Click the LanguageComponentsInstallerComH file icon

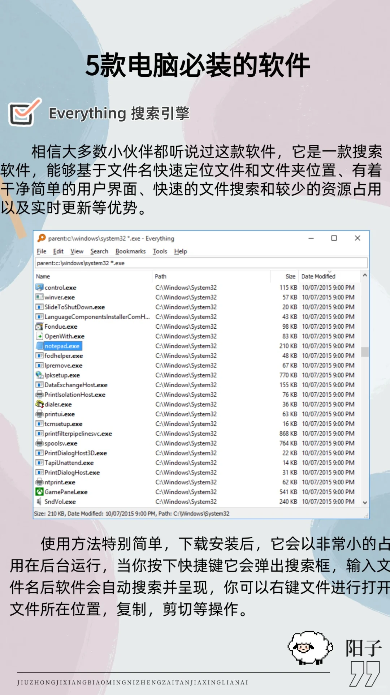tap(39, 317)
